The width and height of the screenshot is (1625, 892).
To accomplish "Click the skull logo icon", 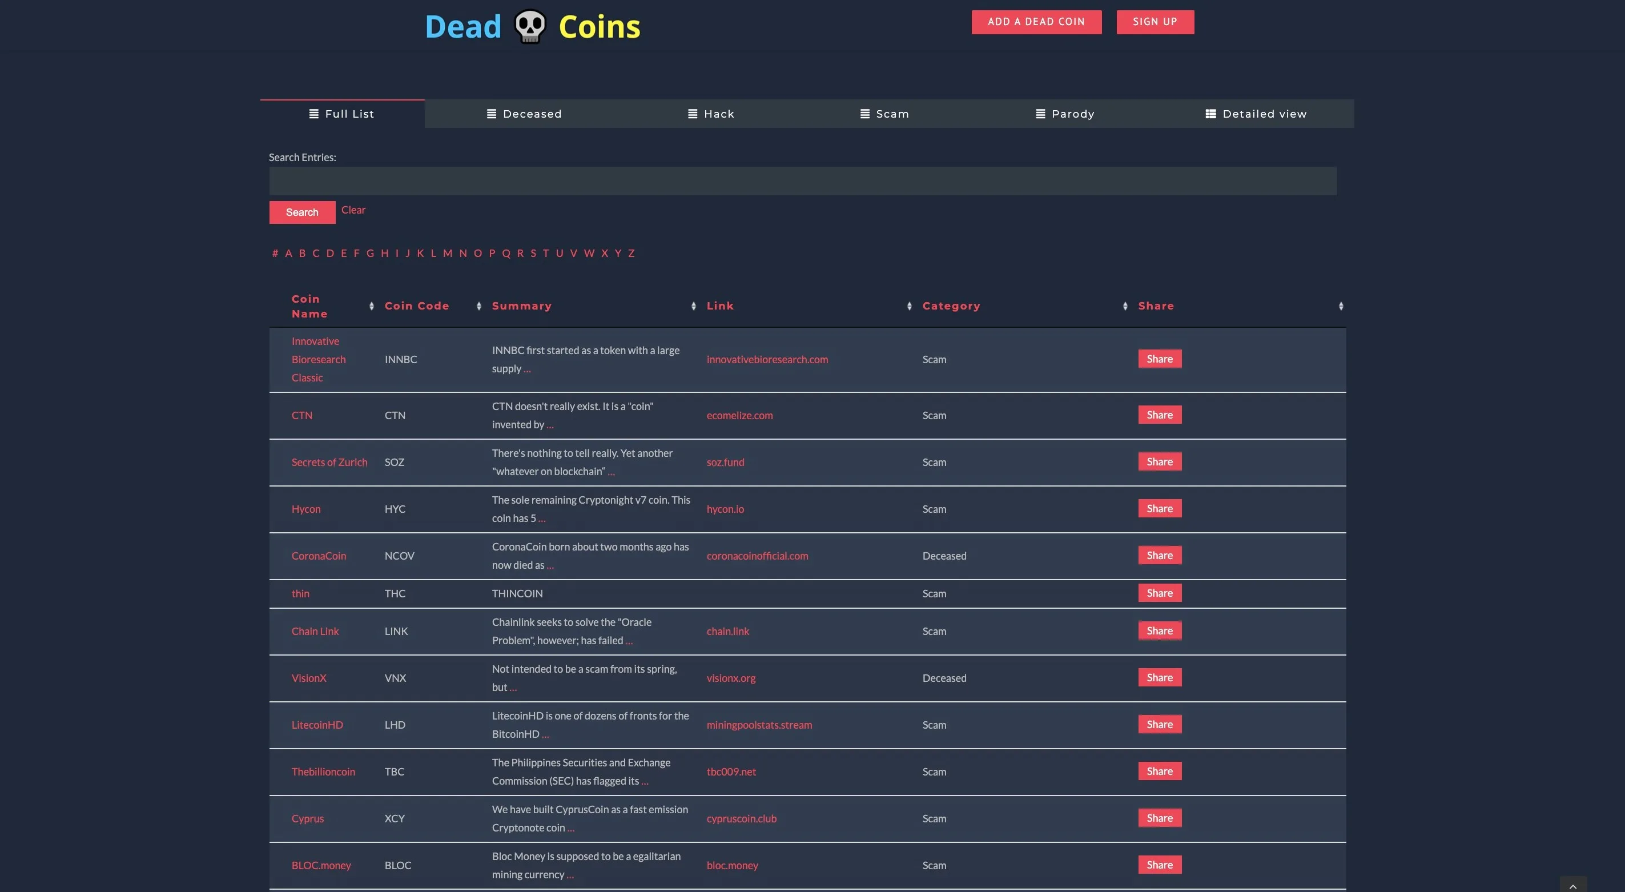I will pos(530,26).
